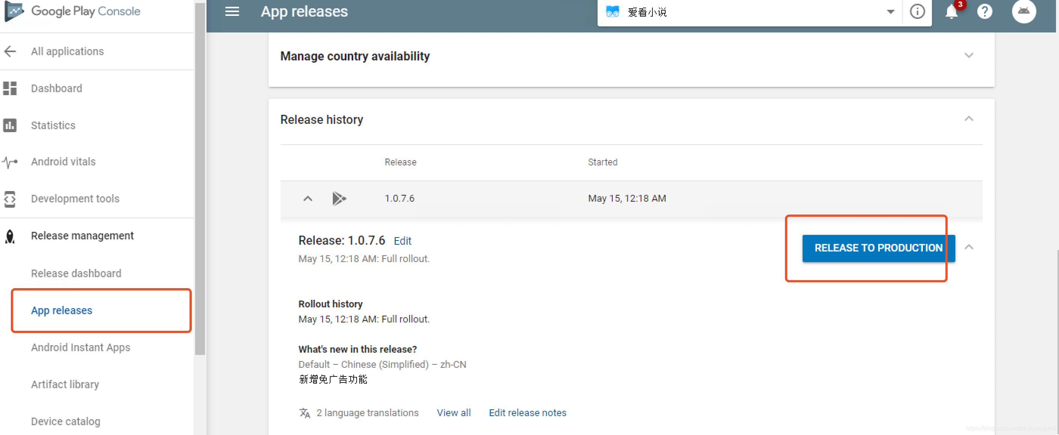Image resolution: width=1059 pixels, height=435 pixels.
Task: Open the notifications bell
Action: pyautogui.click(x=951, y=11)
